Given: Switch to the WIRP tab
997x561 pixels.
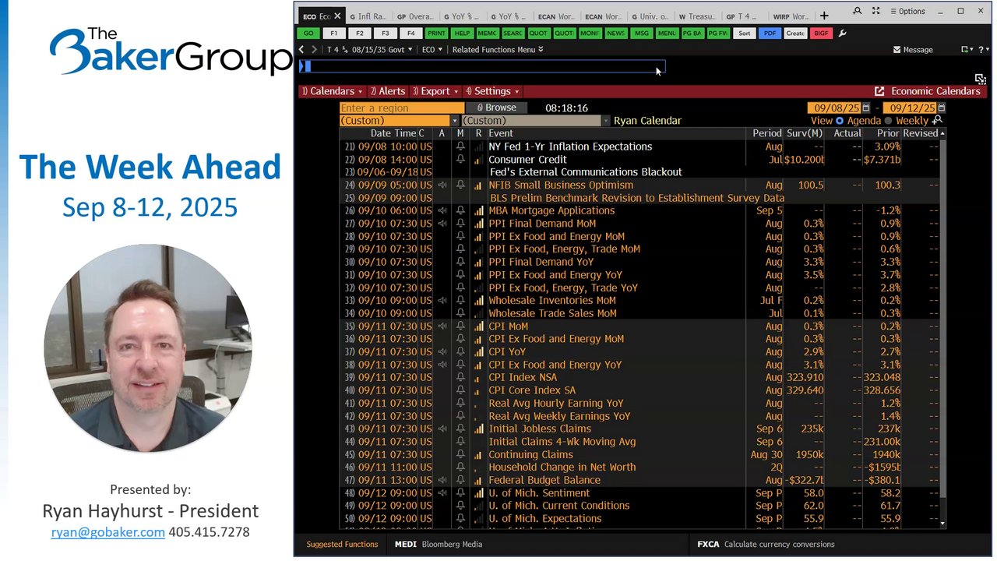Looking at the screenshot, I should coord(791,16).
